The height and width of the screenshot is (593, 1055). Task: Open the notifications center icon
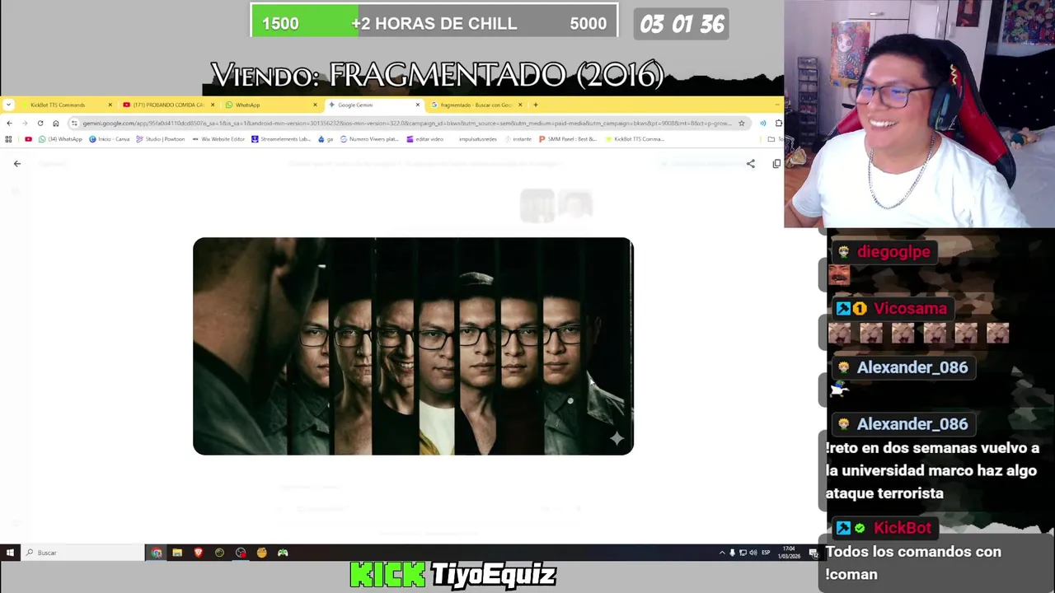814,553
